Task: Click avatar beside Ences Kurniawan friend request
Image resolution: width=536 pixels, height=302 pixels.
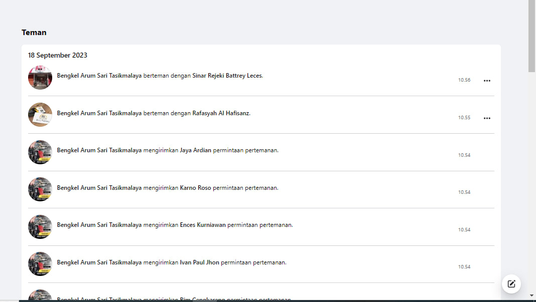Action: pyautogui.click(x=40, y=227)
